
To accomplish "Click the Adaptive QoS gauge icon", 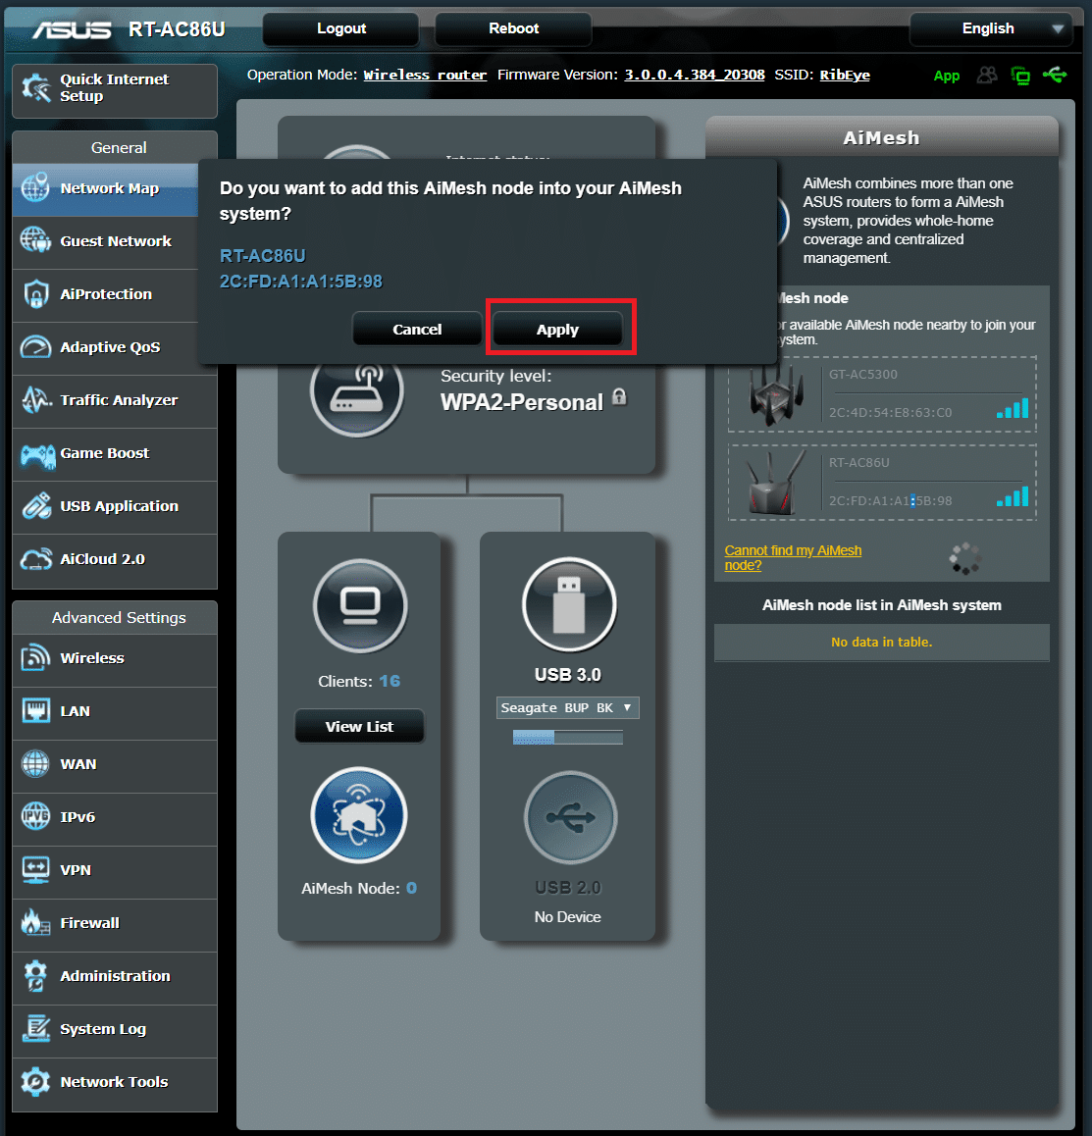I will point(35,347).
